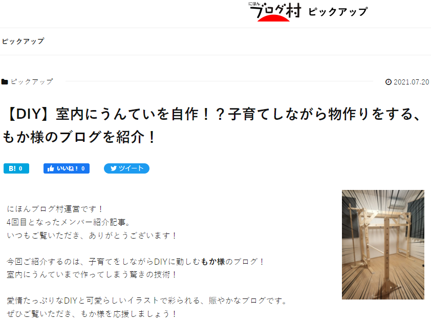This screenshot has height=321, width=431.
Task: Open the wooden monkey bars thumbnail image
Action: coord(383,245)
